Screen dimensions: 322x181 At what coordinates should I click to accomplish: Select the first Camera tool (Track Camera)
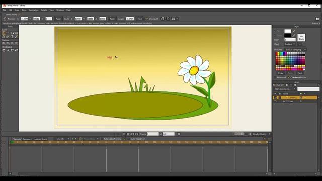pyautogui.click(x=4, y=43)
